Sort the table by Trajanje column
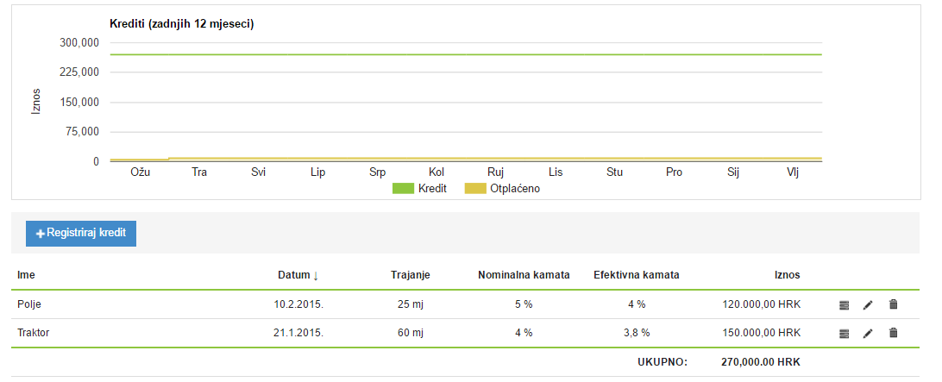Image resolution: width=942 pixels, height=382 pixels. click(410, 275)
